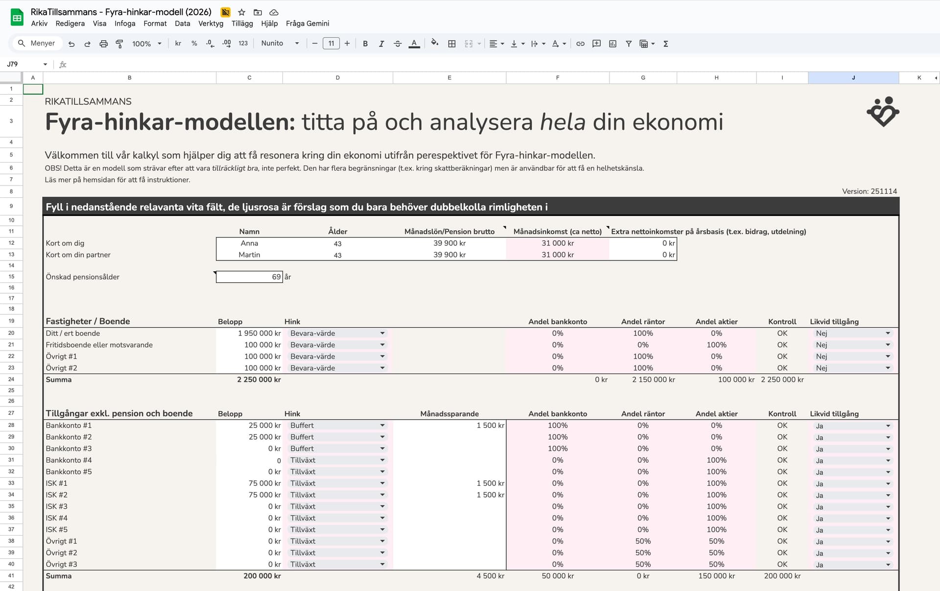Image resolution: width=940 pixels, height=591 pixels.
Task: Open the fill color bucket tool
Action: (434, 43)
